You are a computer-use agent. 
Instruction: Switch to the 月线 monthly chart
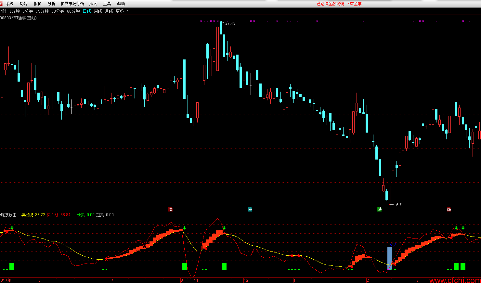point(109,11)
